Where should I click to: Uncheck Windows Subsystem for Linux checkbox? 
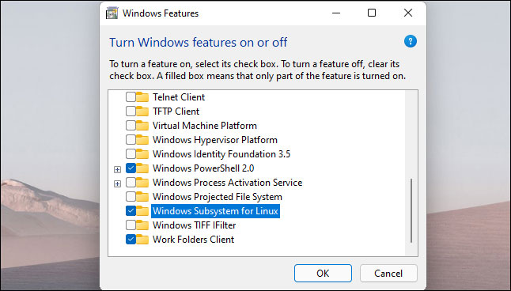pos(131,211)
